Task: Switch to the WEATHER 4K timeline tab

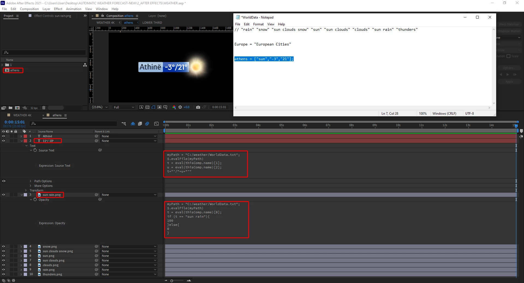Action: click(x=22, y=115)
